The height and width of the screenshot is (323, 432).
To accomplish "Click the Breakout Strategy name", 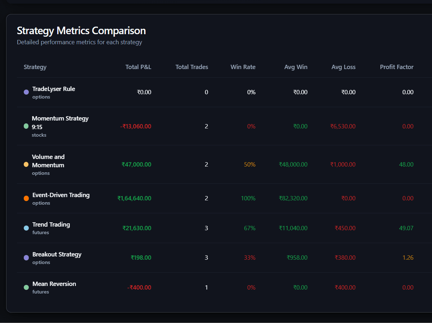I will point(57,254).
